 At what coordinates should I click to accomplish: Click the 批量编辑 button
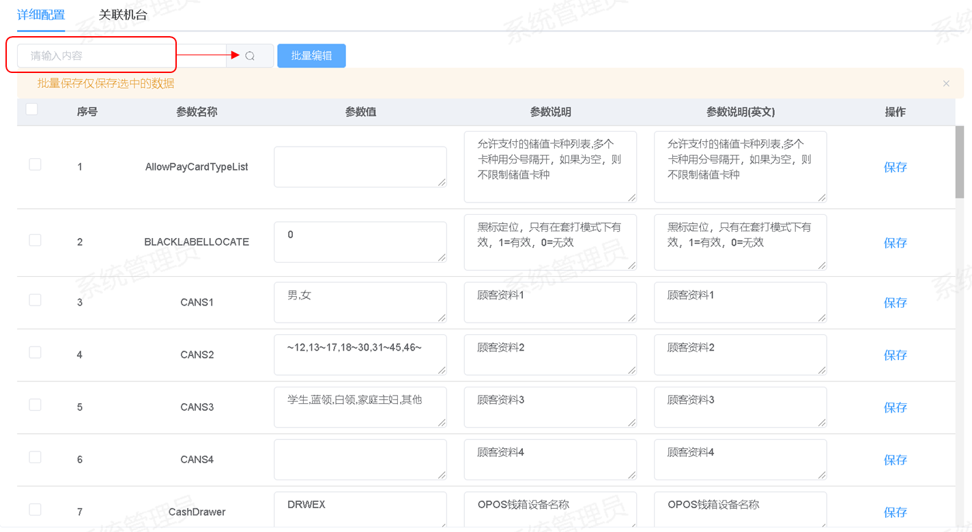click(311, 56)
